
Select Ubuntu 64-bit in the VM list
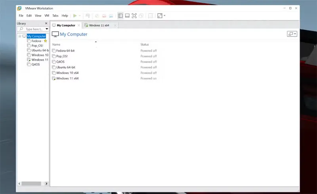pos(65,67)
